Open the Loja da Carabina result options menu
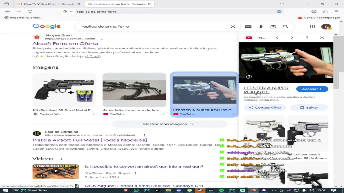Image resolution: width=344 pixels, height=193 pixels. [x=144, y=135]
